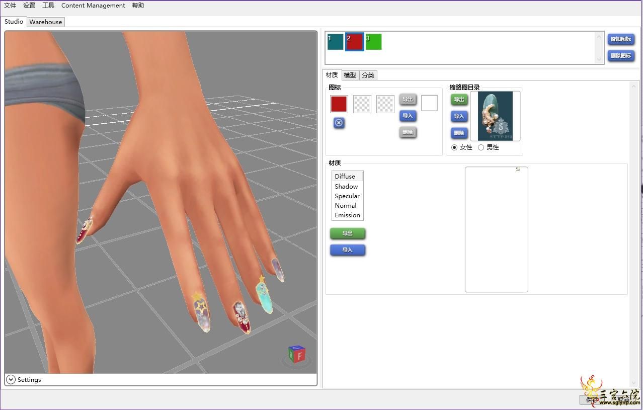
Task: Select Normal in the texture list
Action: pyautogui.click(x=347, y=206)
